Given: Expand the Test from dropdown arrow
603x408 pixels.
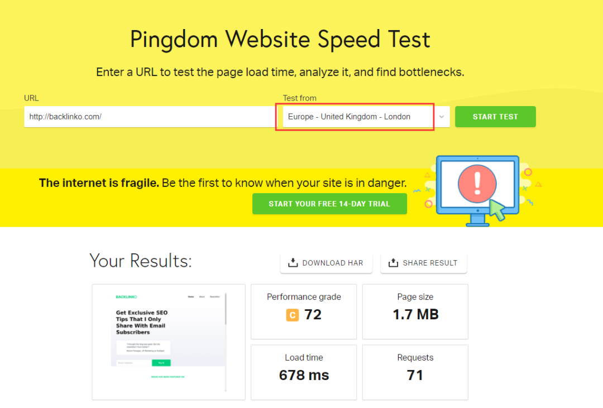Looking at the screenshot, I should pos(442,117).
